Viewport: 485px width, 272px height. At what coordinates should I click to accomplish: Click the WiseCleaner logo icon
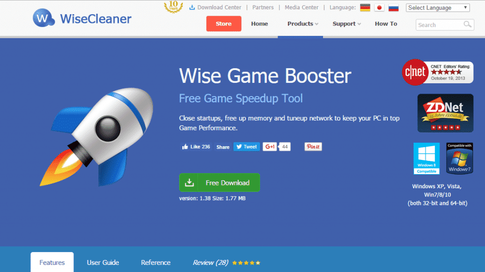(44, 18)
